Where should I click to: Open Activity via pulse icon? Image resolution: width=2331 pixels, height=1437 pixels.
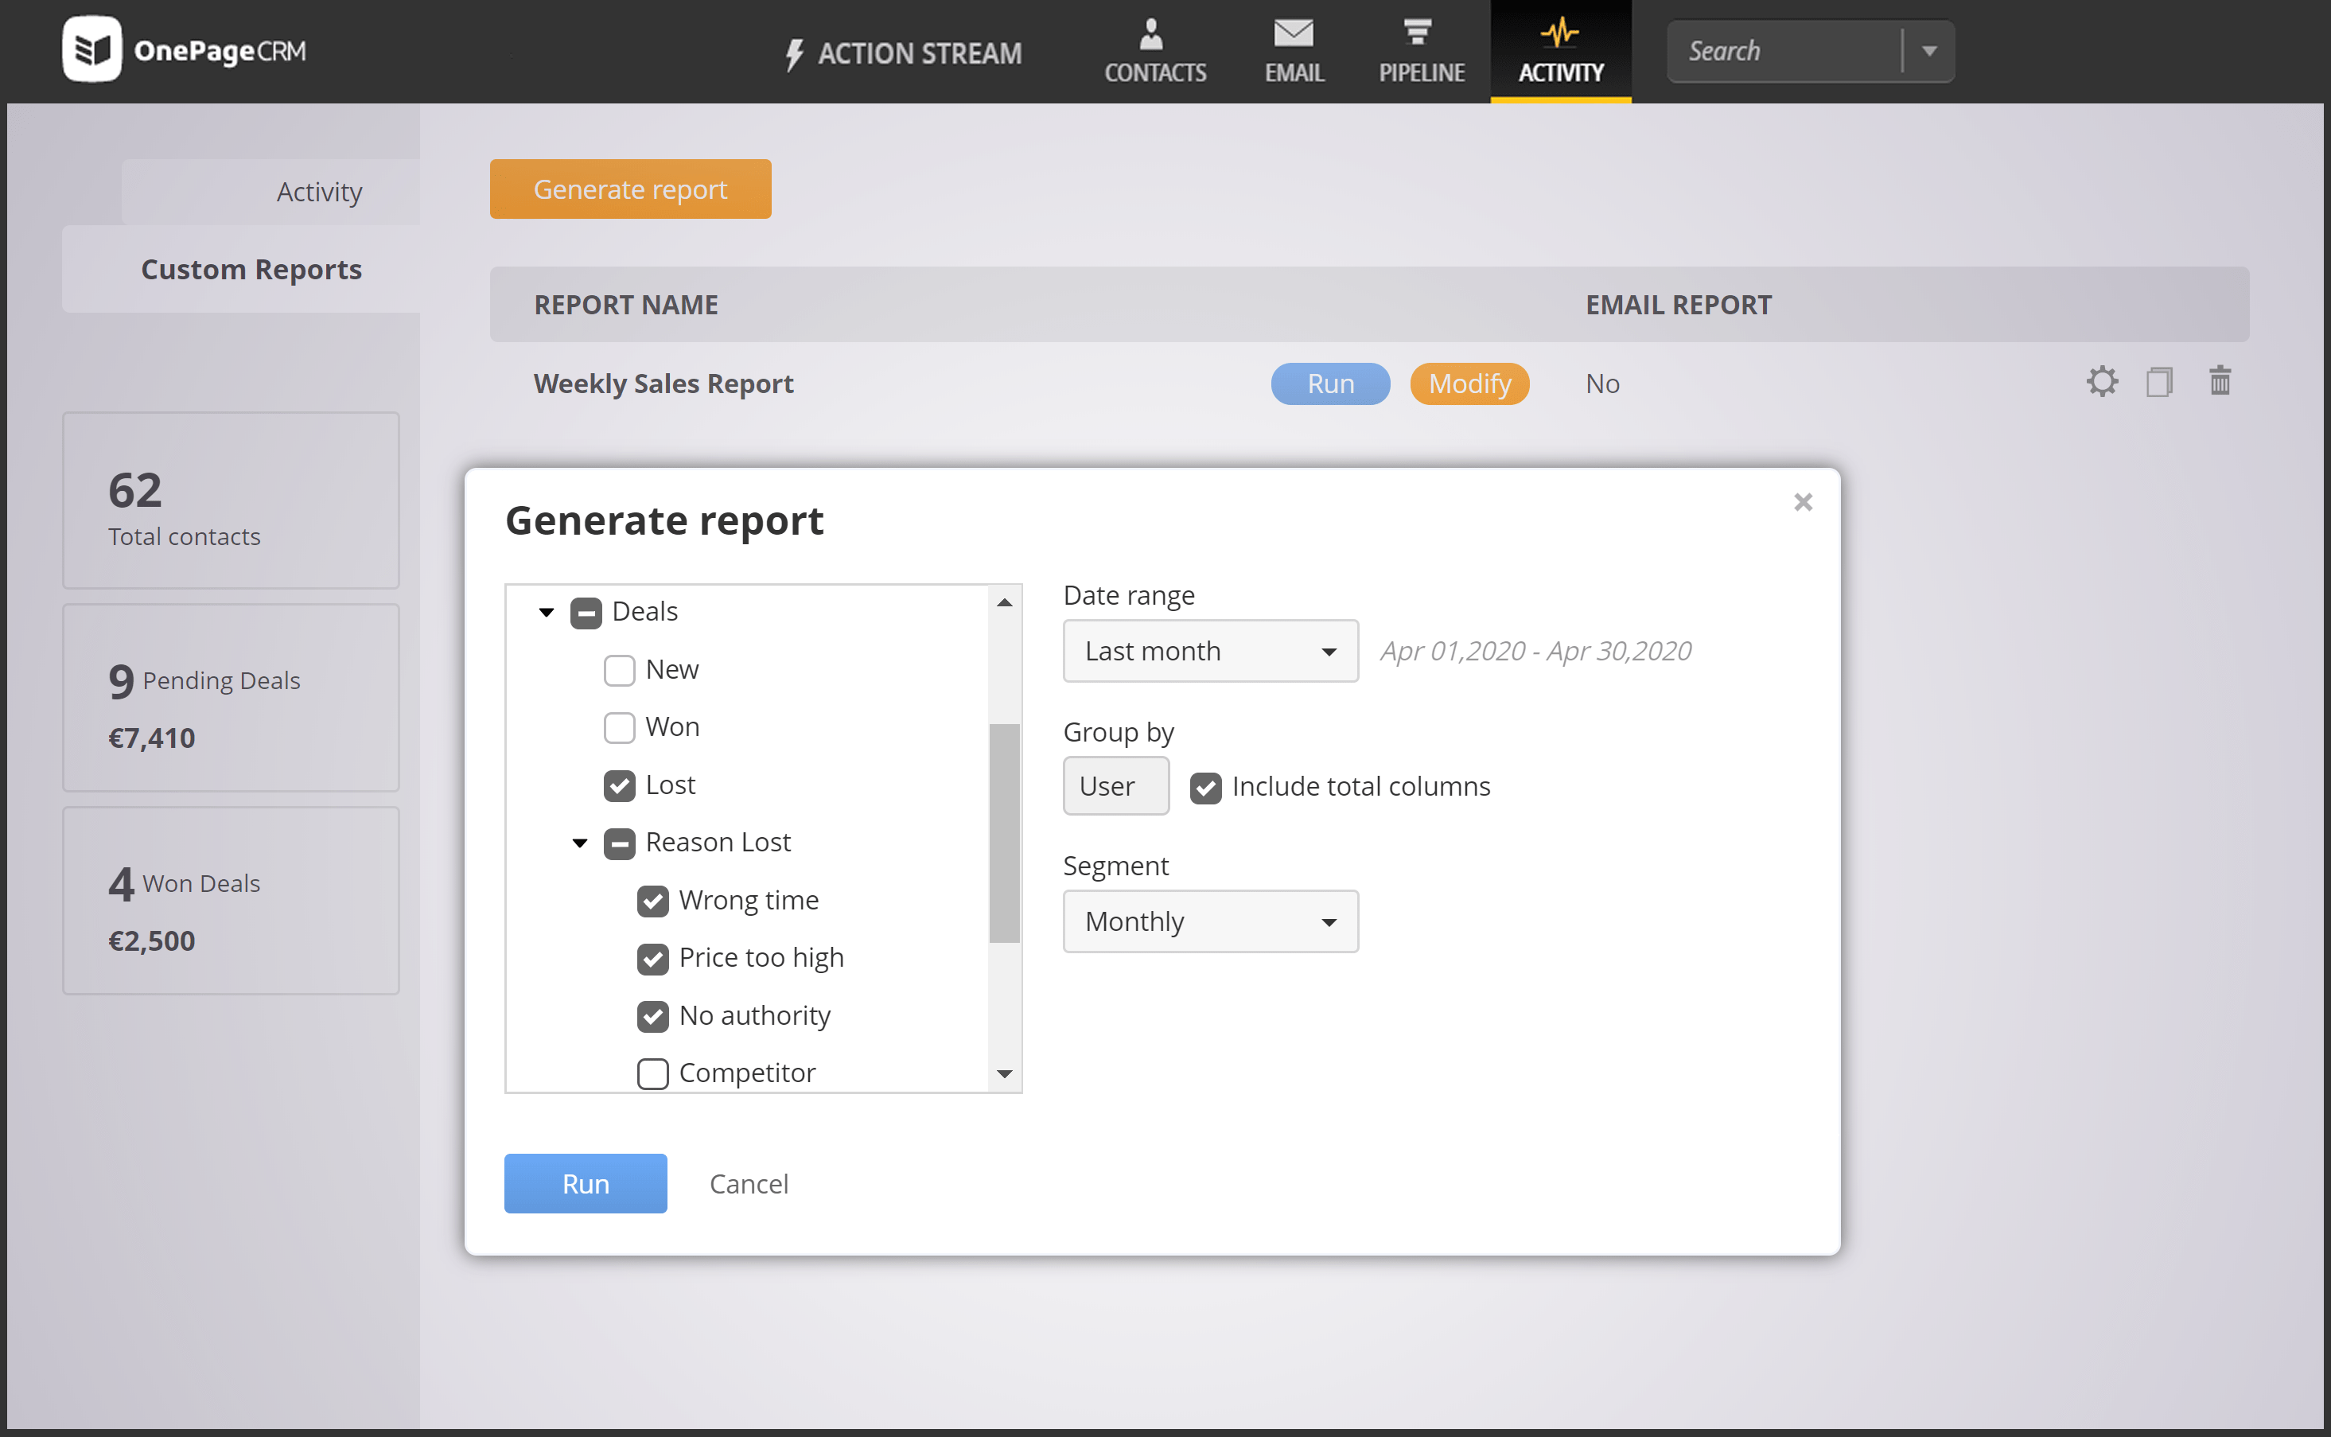[1559, 33]
